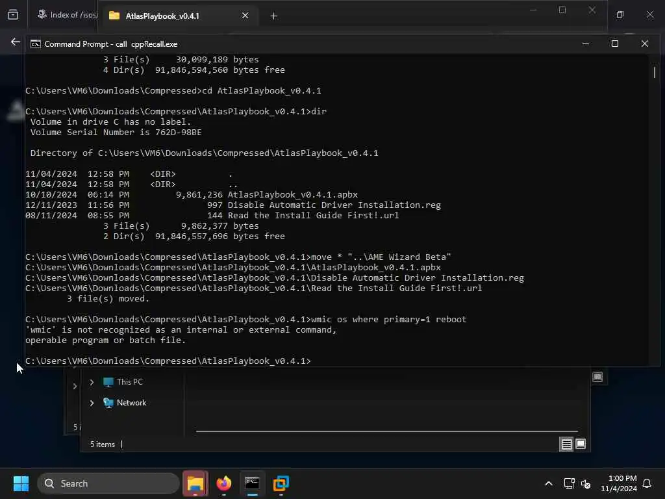Screen dimensions: 665x499
Task: Show hidden system tray icons
Action: [548, 483]
